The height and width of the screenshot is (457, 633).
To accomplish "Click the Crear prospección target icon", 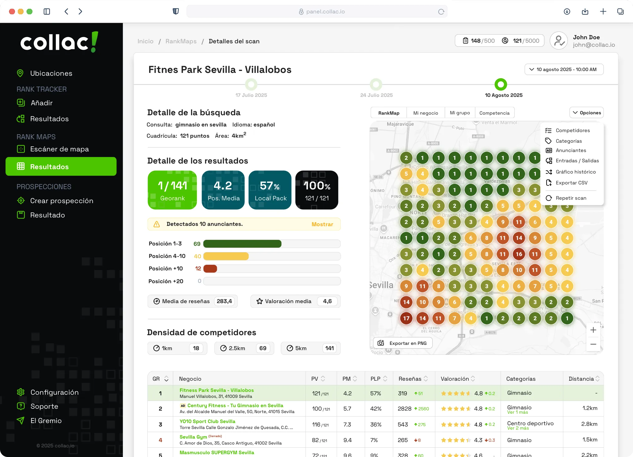I will coord(21,201).
